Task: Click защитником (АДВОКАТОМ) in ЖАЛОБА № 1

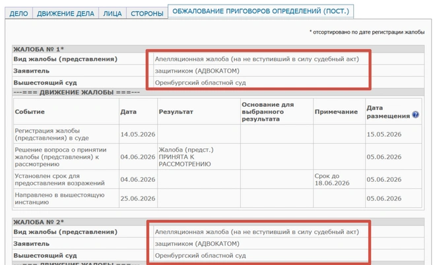Action: click(197, 71)
